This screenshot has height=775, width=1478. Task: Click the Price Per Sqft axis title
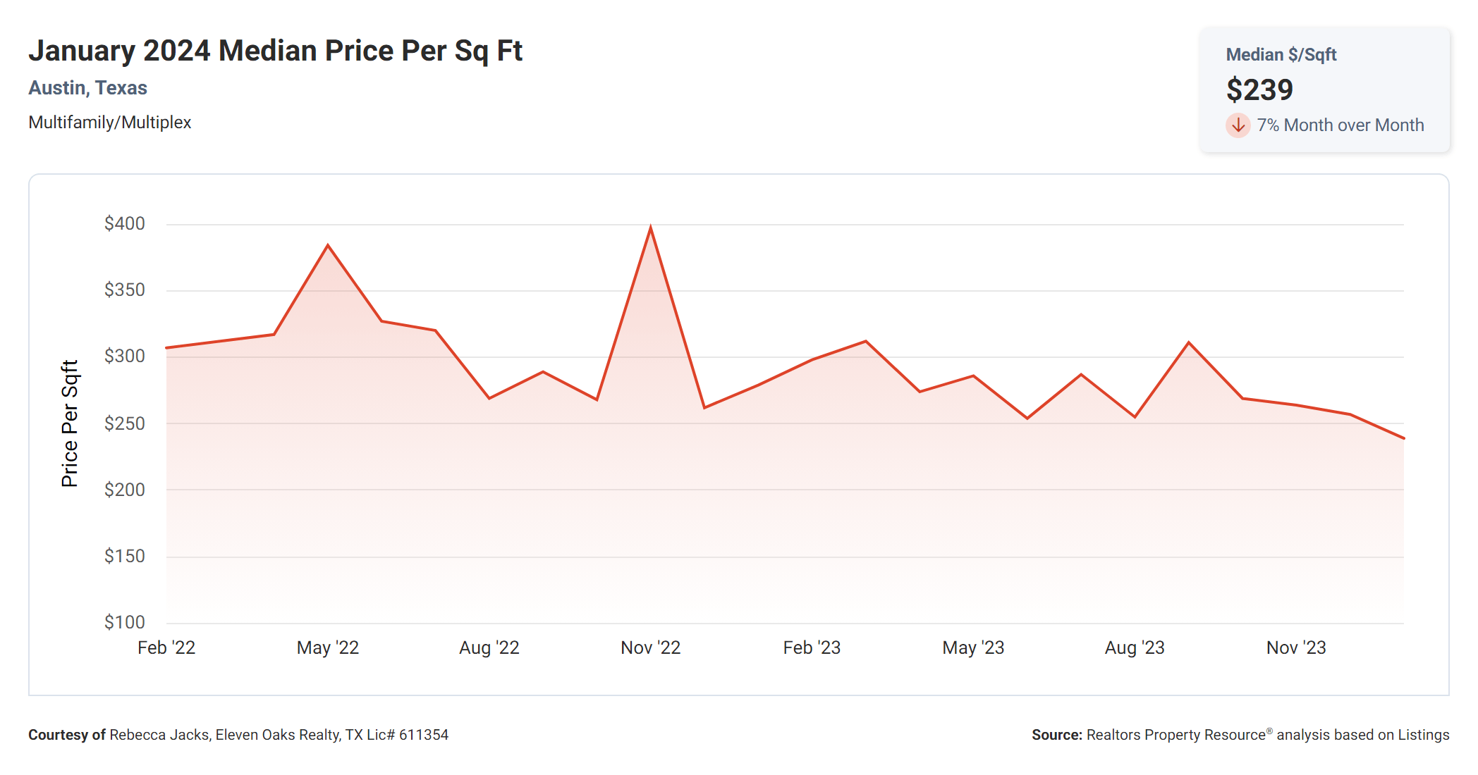pyautogui.click(x=70, y=423)
